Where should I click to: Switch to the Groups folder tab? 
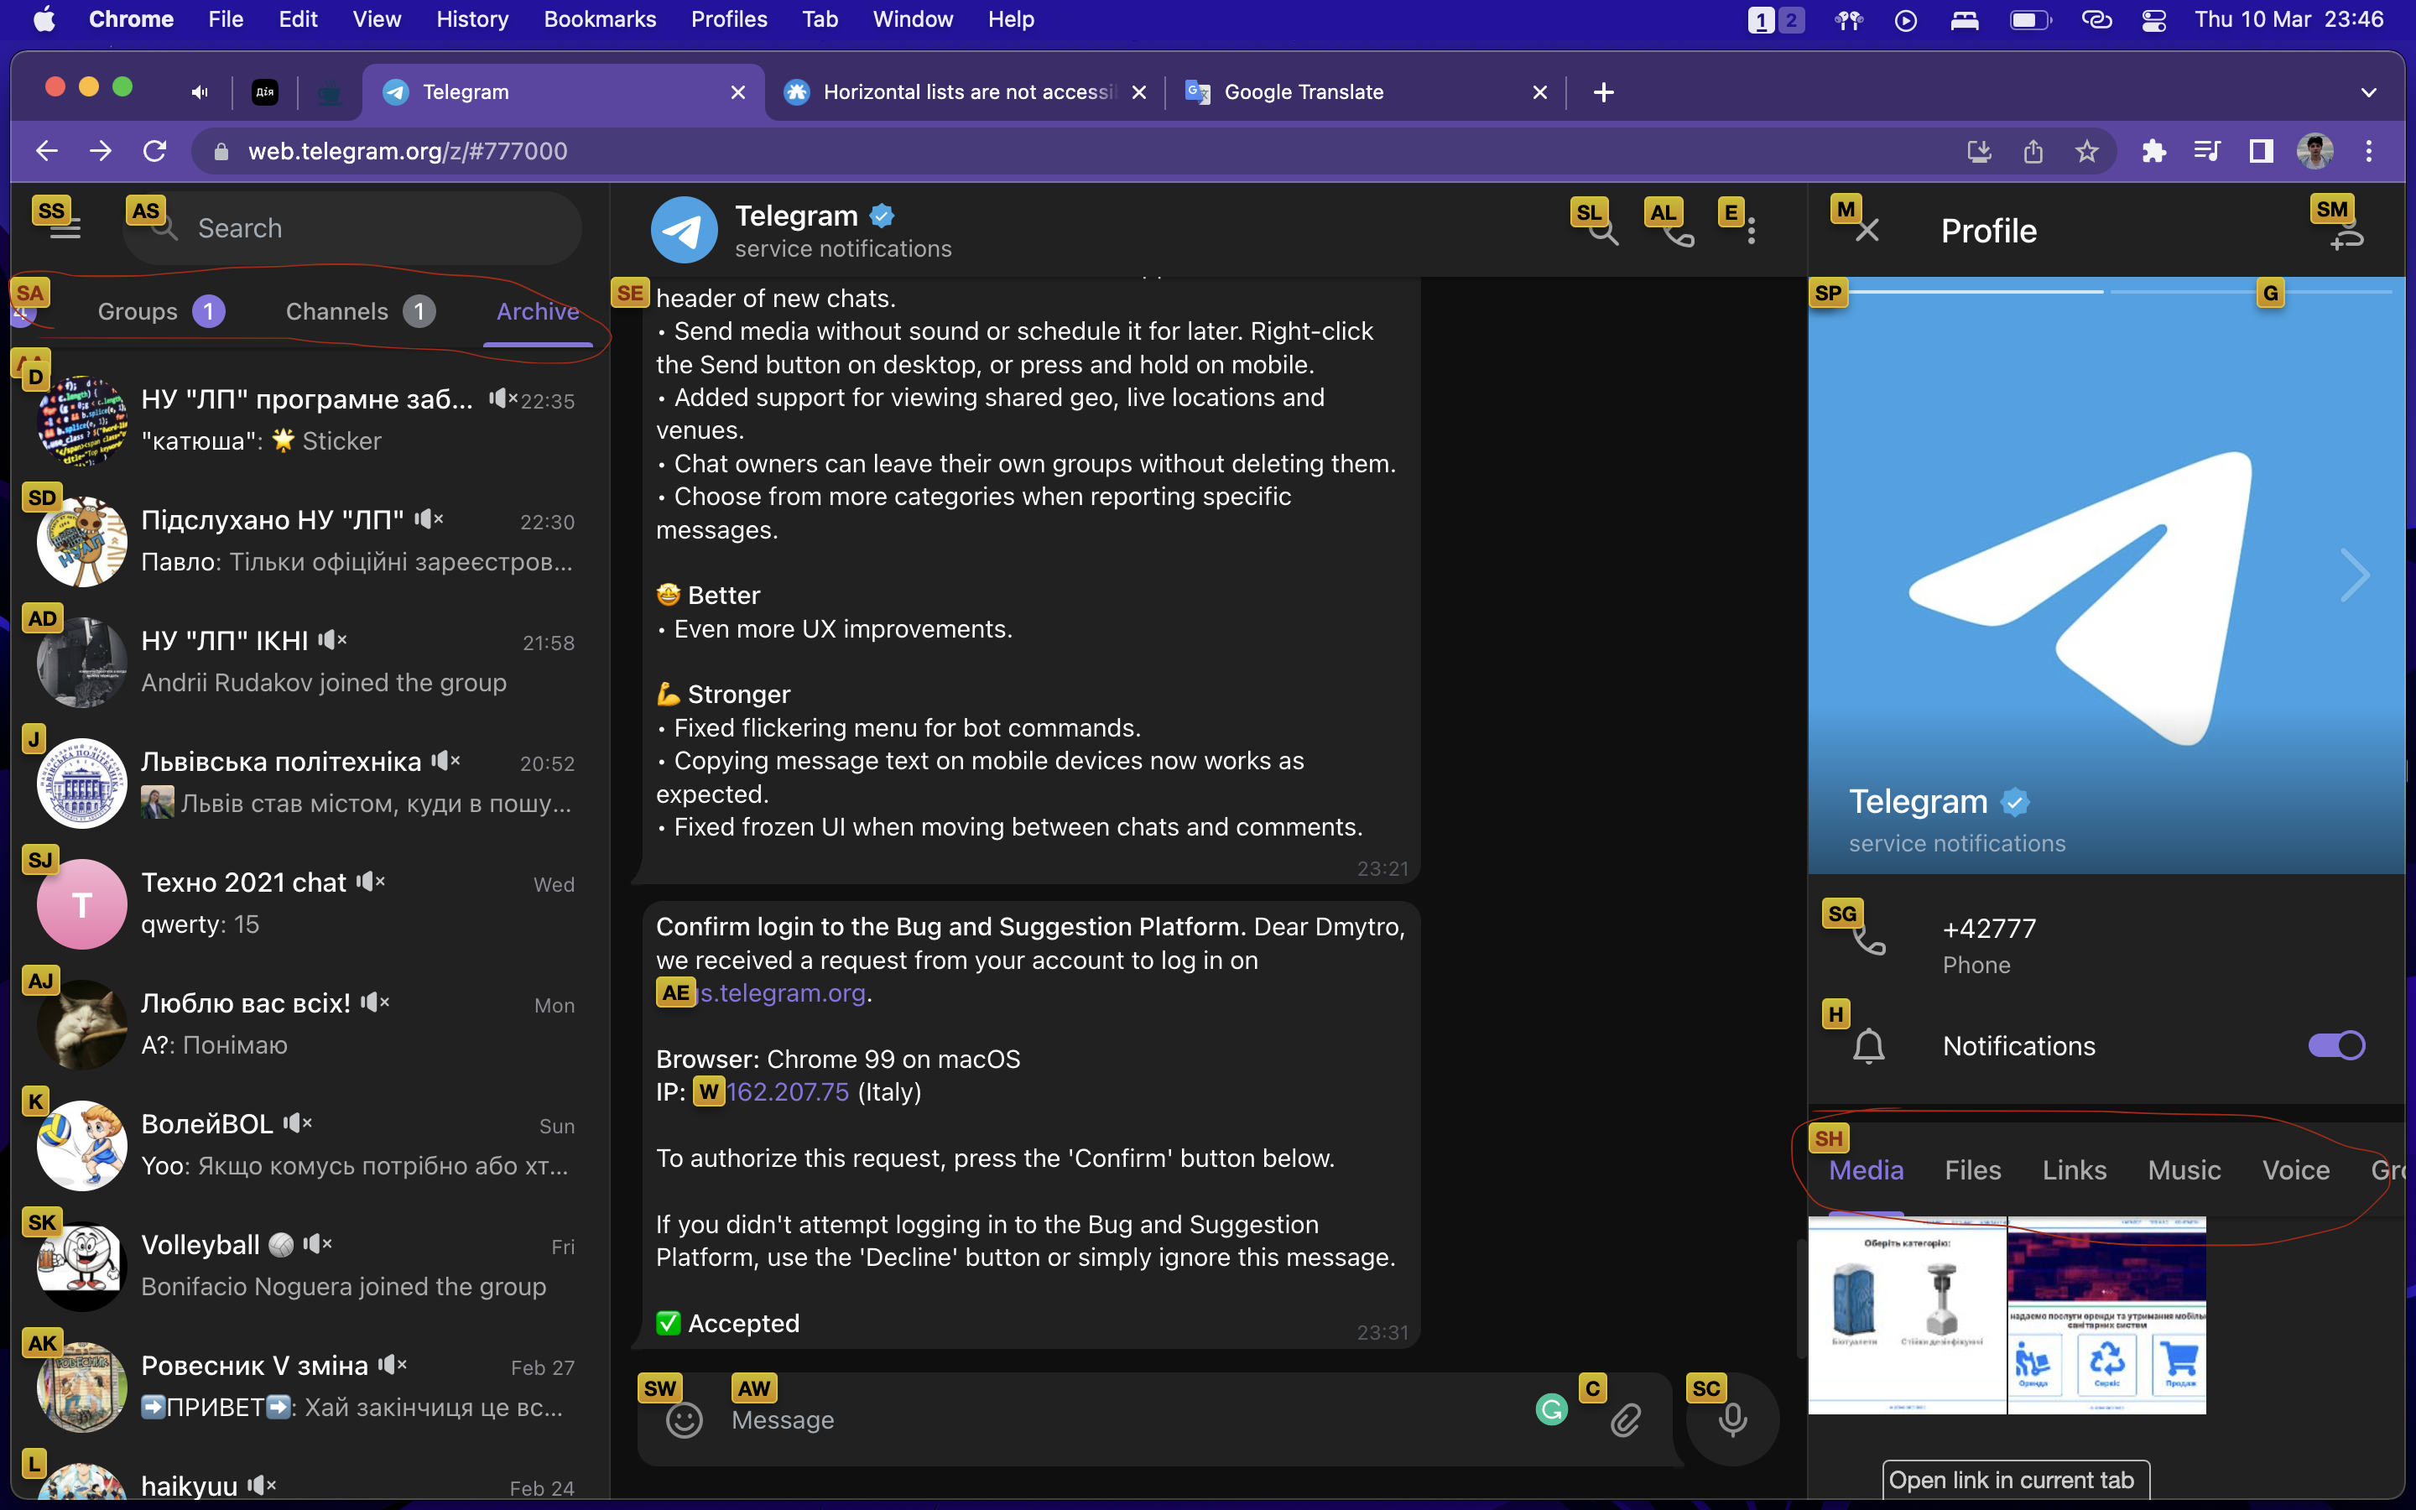pos(161,311)
